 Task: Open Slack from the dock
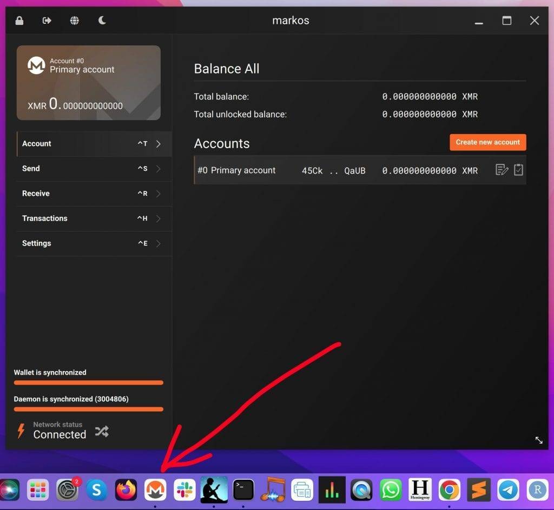(x=185, y=490)
